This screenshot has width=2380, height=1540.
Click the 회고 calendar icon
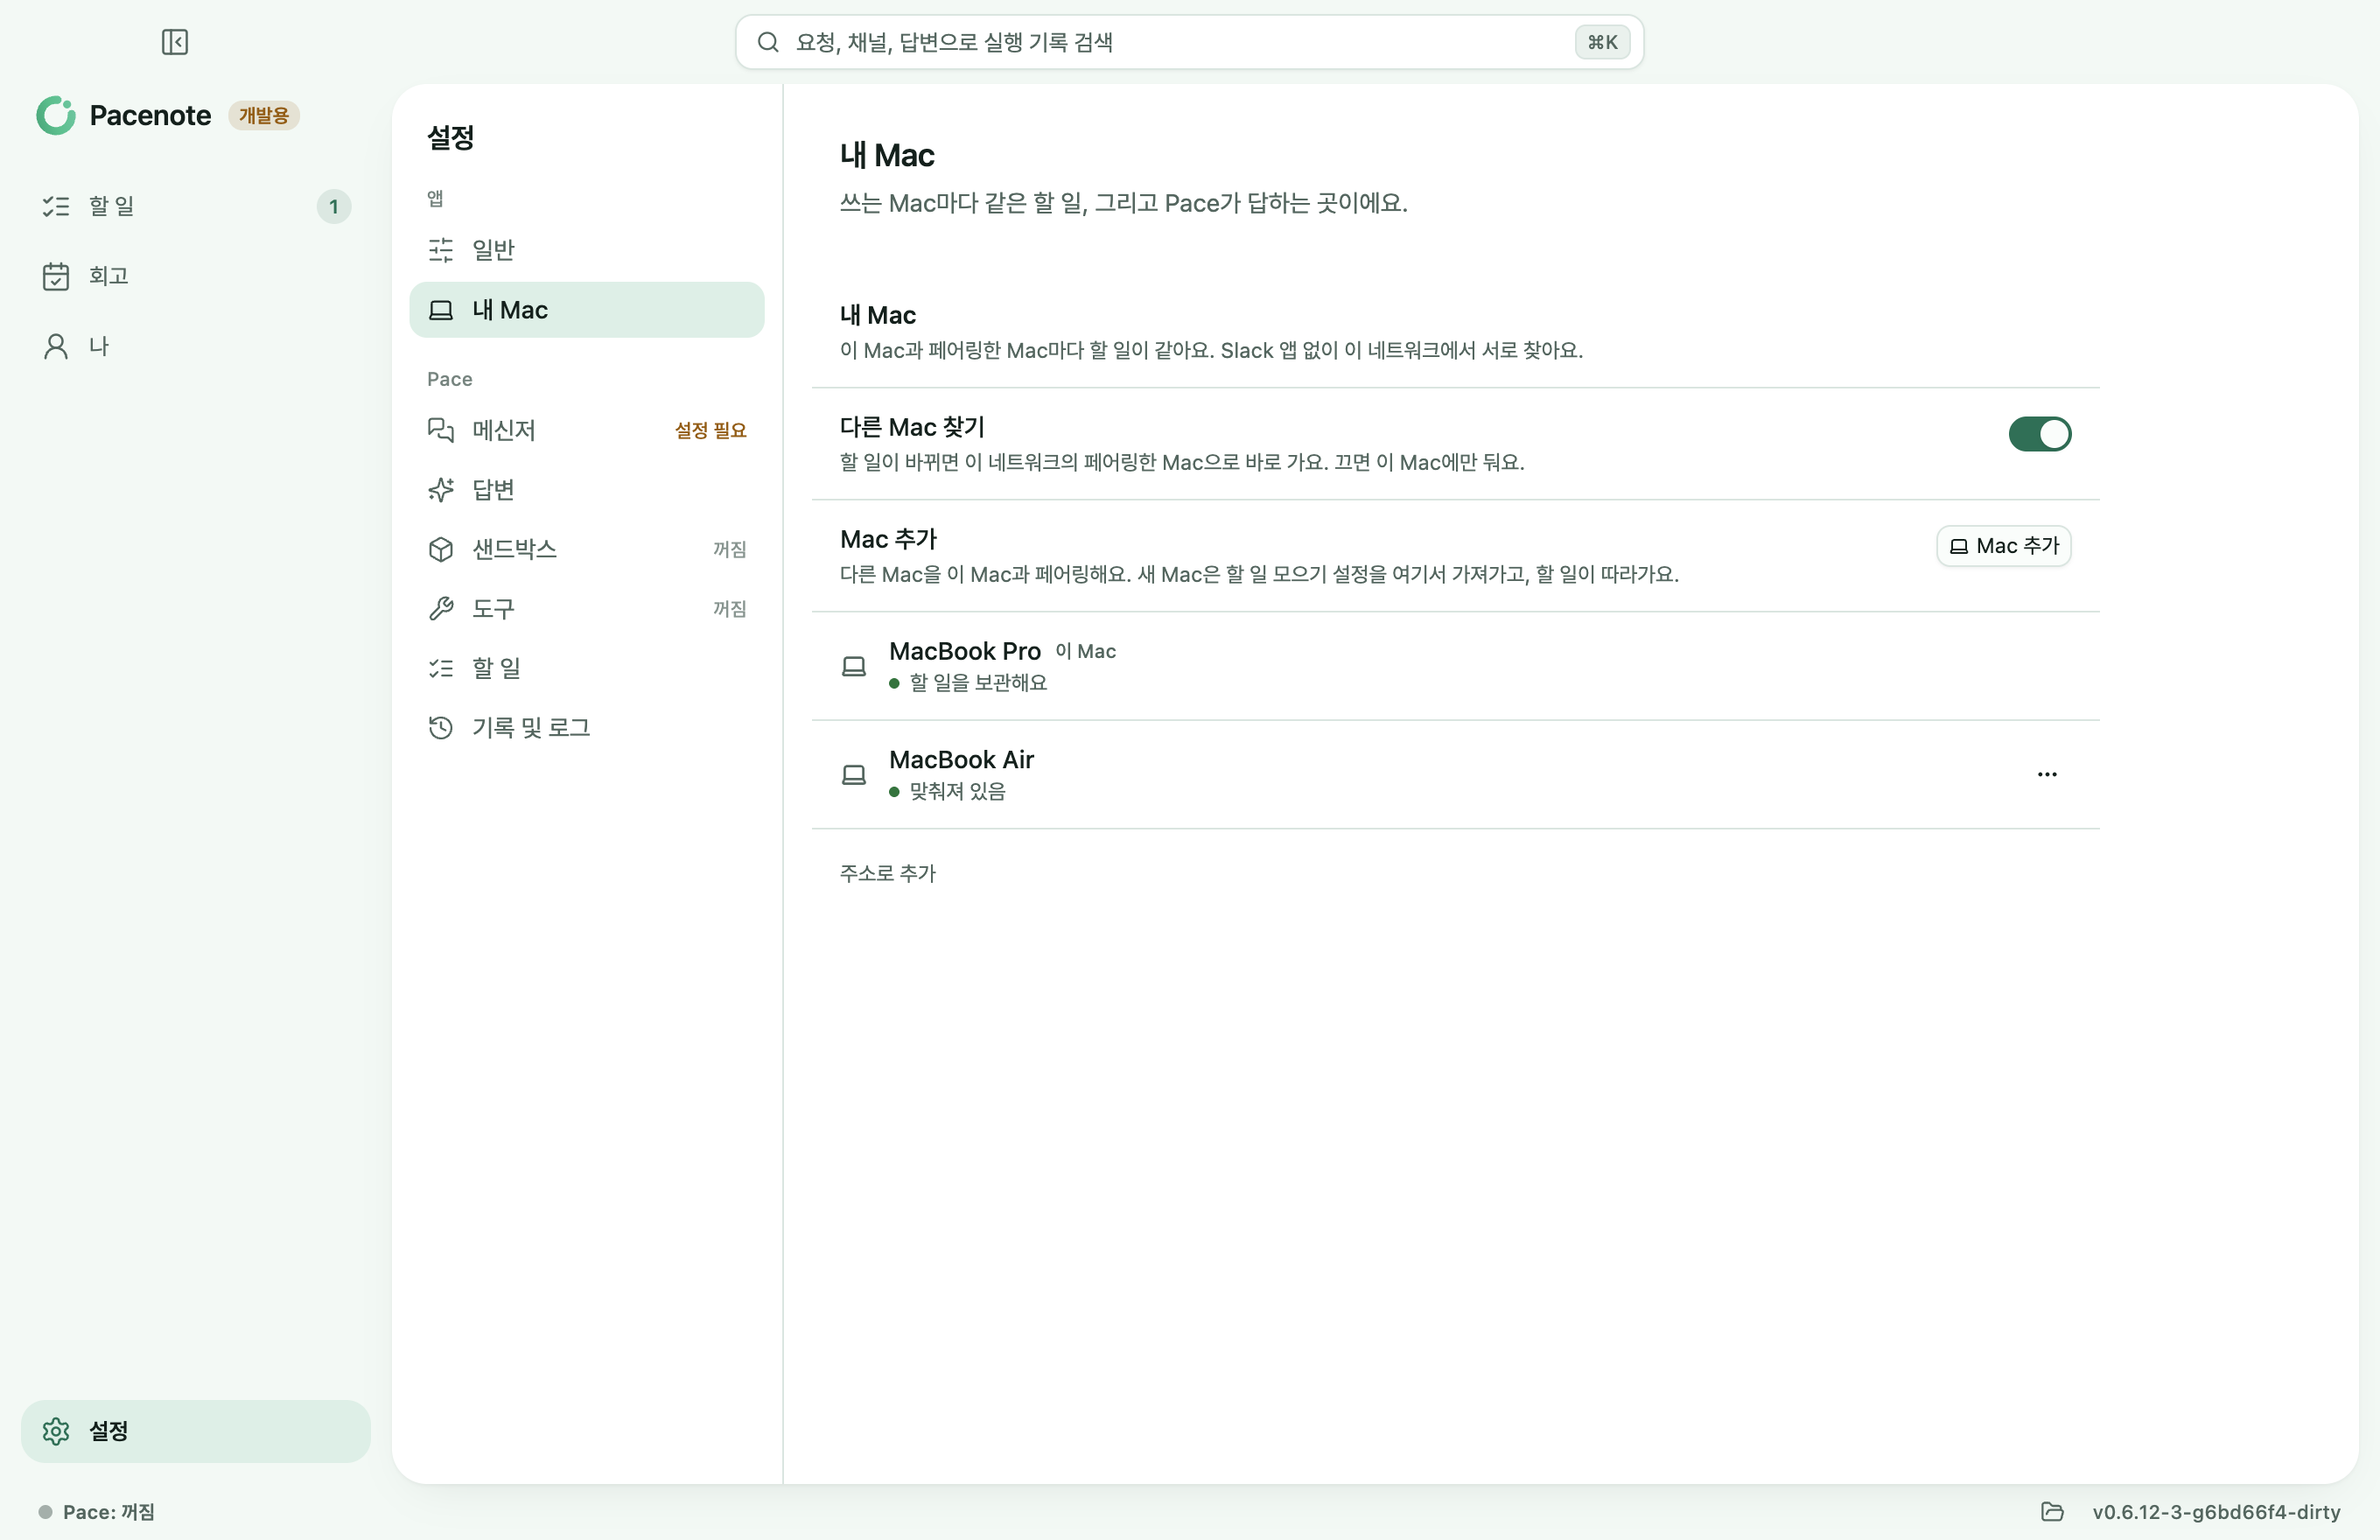click(56, 276)
